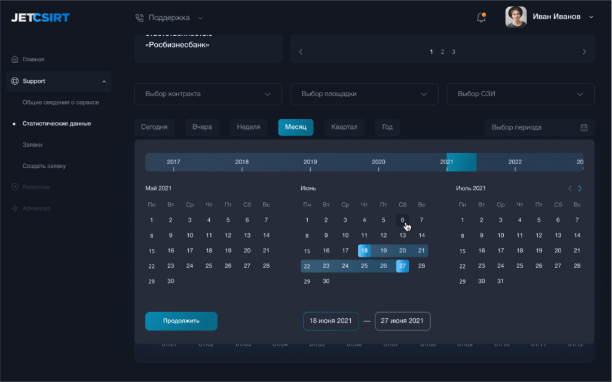The width and height of the screenshot is (612, 382).
Task: Click the phone icon beside Поддержка
Action: pos(140,18)
